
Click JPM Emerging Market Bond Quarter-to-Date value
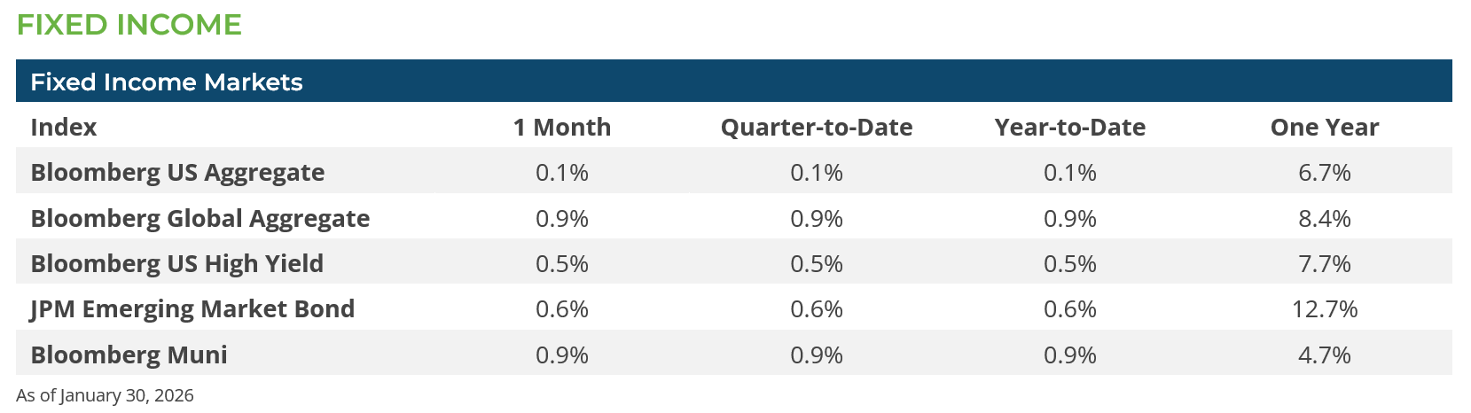pyautogui.click(x=817, y=309)
